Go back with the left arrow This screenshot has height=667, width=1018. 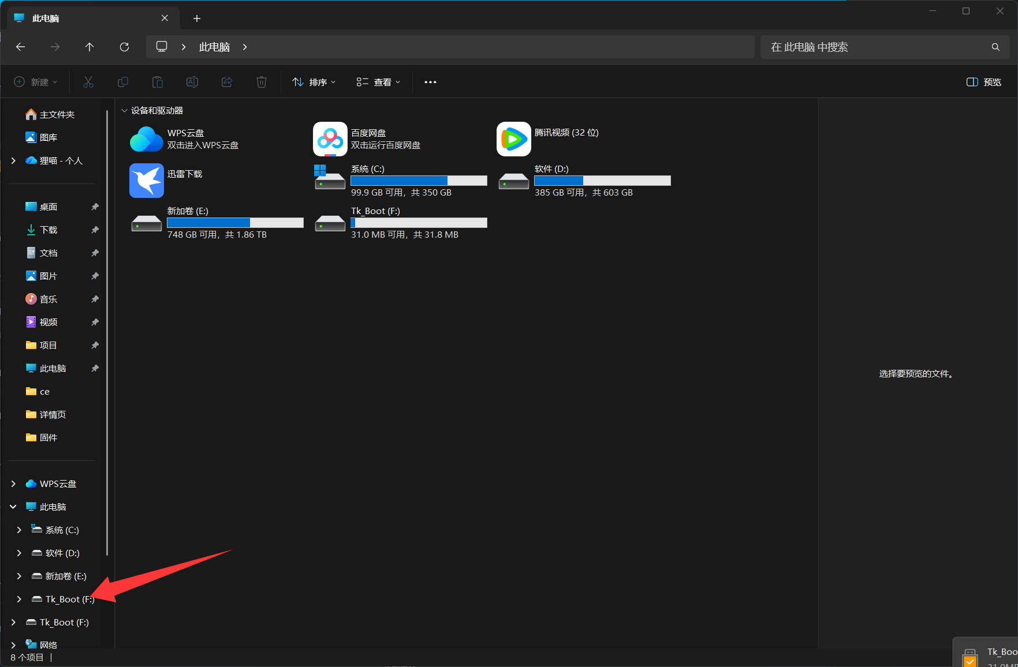pos(21,47)
